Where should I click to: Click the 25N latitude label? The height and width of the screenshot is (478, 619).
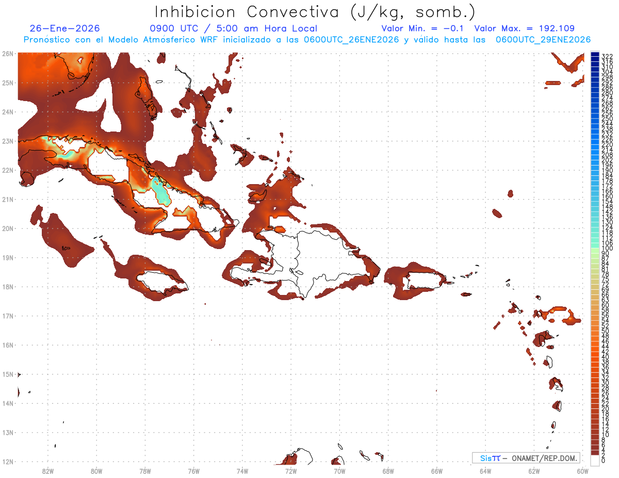7,83
